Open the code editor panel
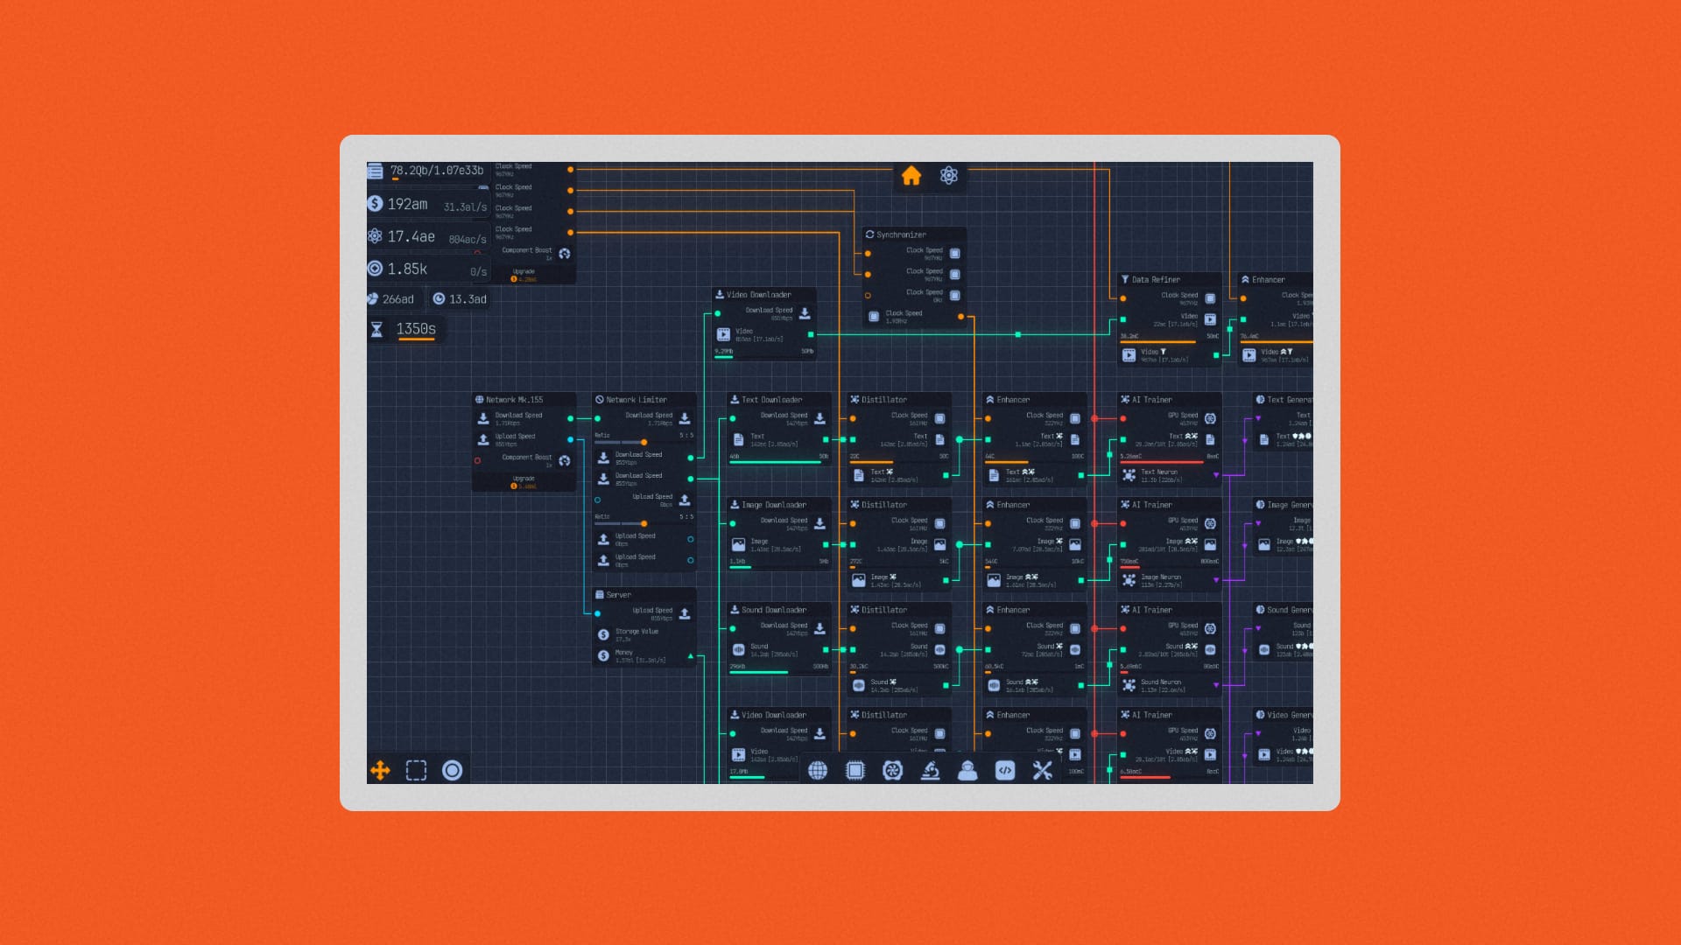The image size is (1681, 945). pyautogui.click(x=1003, y=771)
